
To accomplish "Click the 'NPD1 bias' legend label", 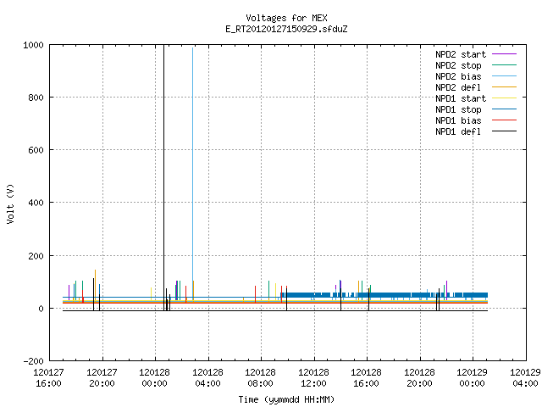I will (x=458, y=120).
